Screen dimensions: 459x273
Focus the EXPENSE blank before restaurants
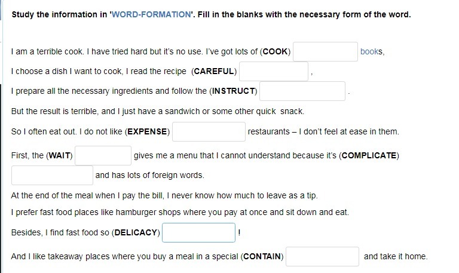209,131
